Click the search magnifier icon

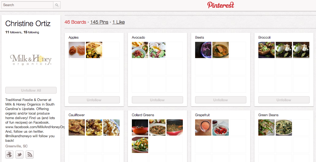(x=57, y=5)
